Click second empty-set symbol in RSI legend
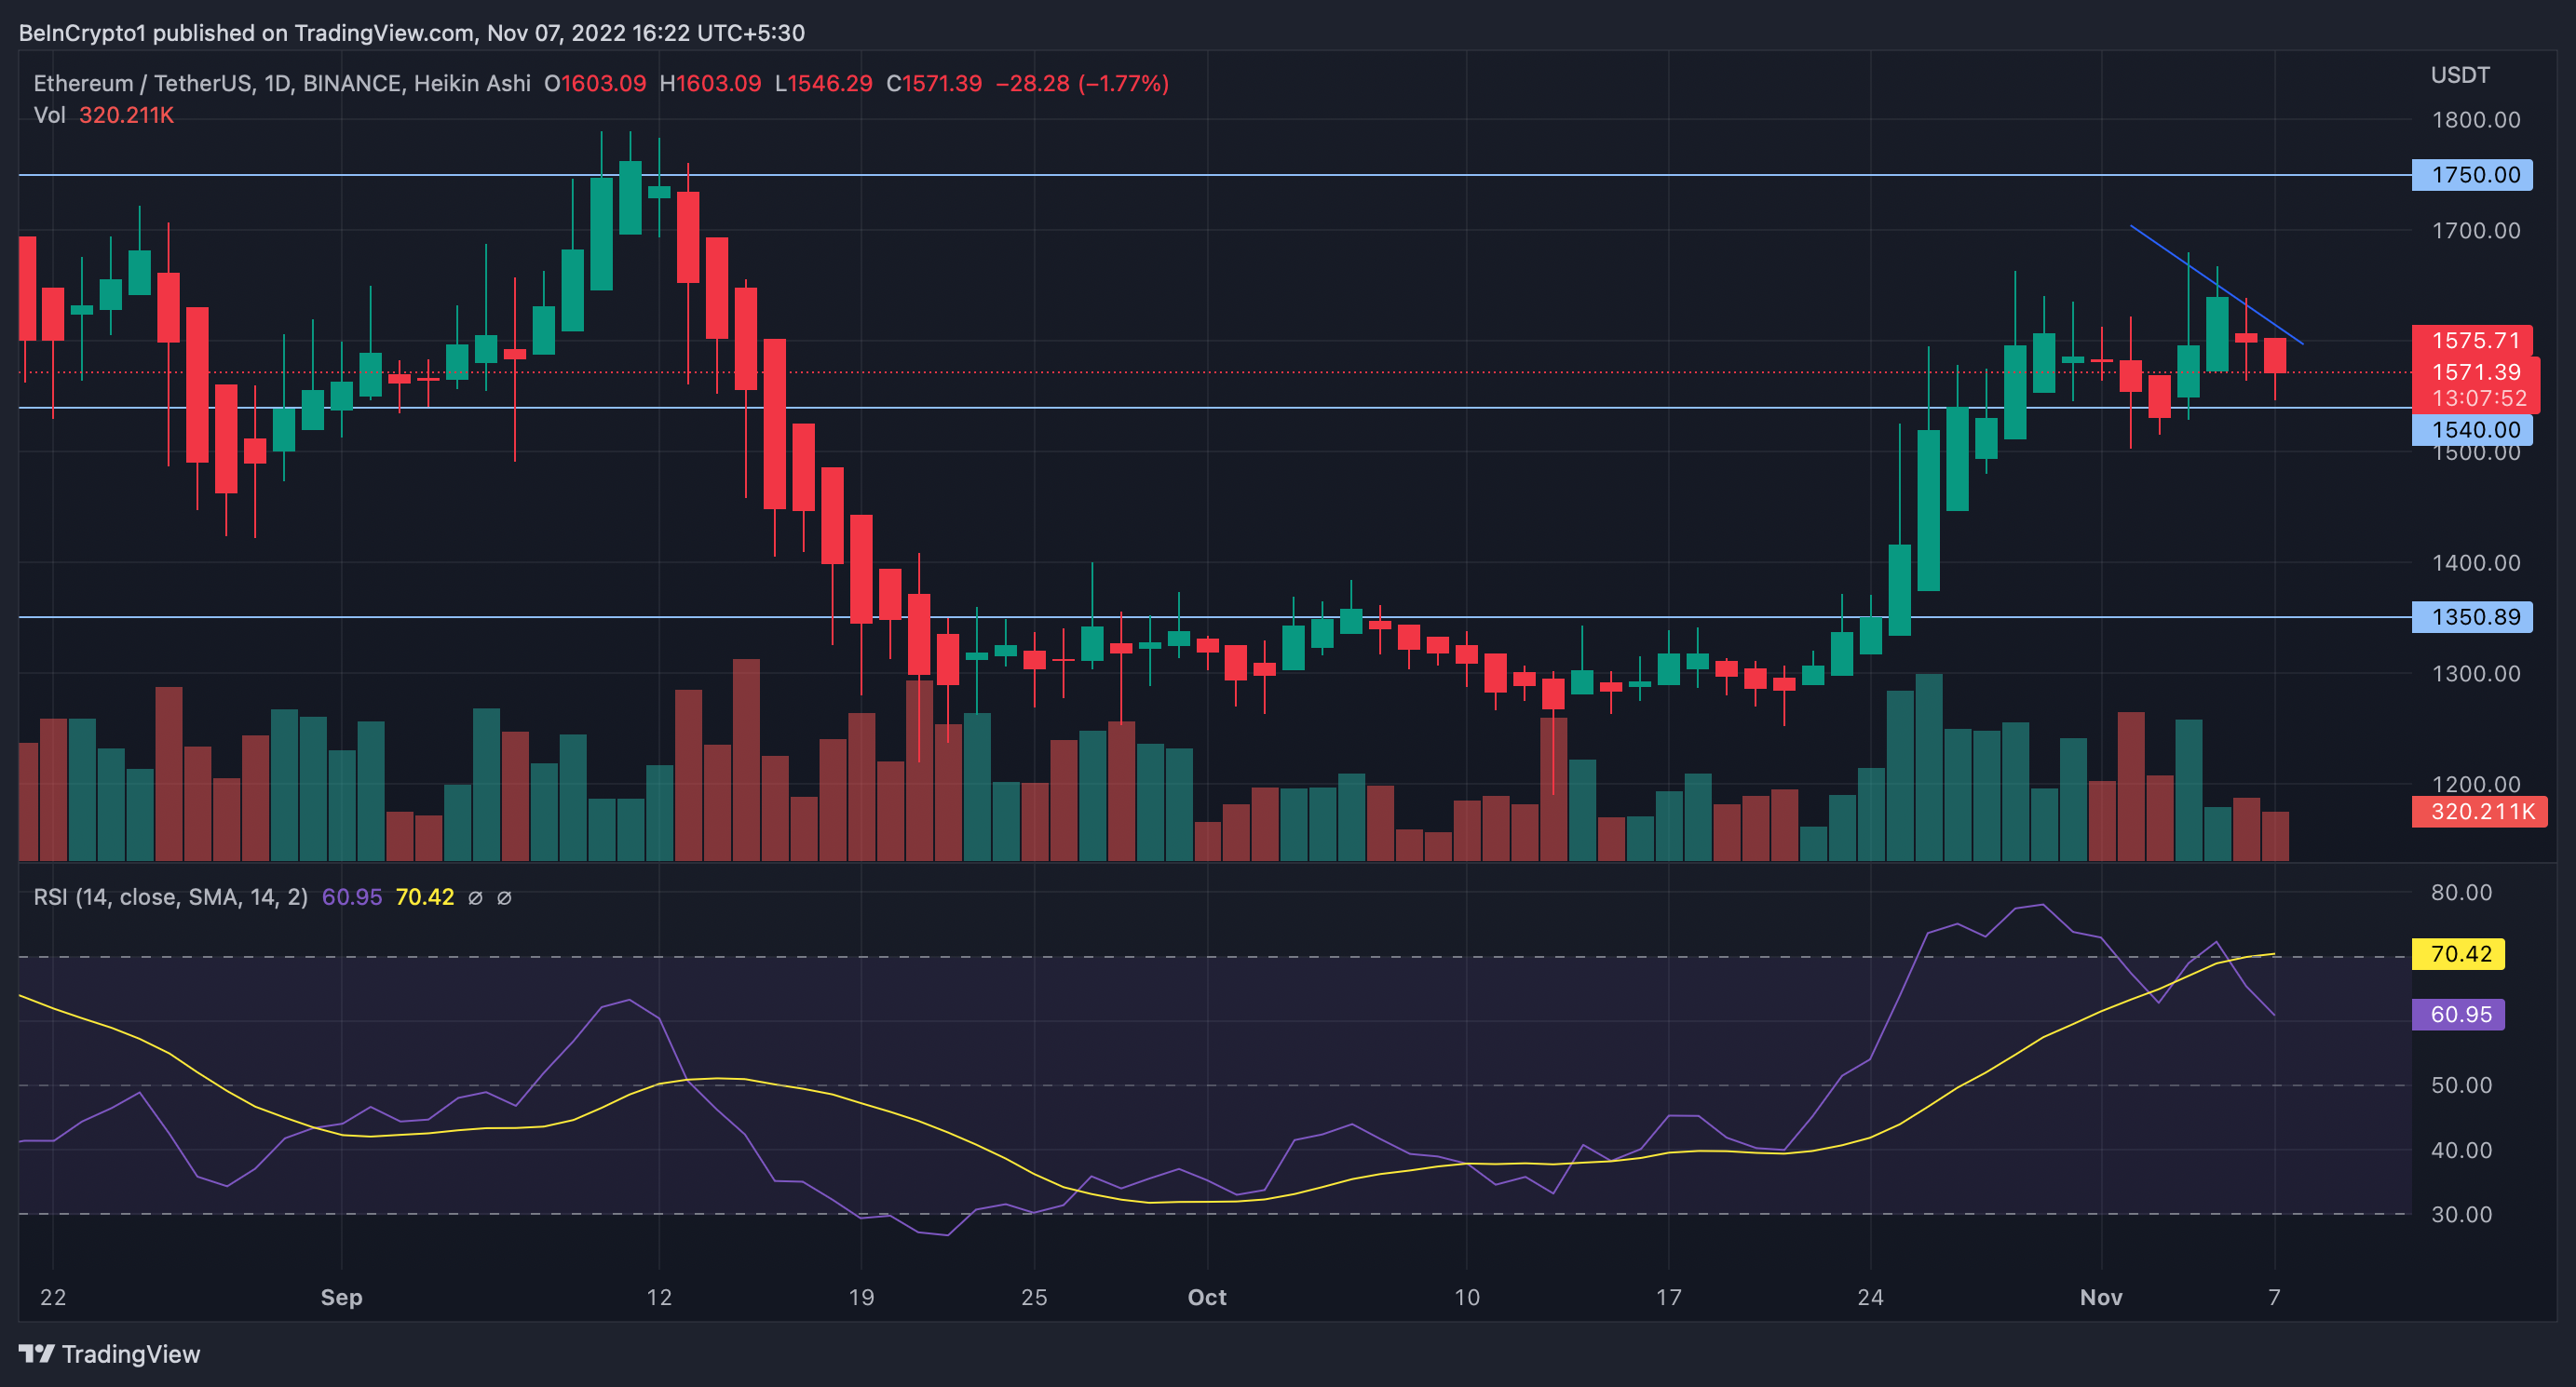The width and height of the screenshot is (2576, 1387). click(505, 897)
